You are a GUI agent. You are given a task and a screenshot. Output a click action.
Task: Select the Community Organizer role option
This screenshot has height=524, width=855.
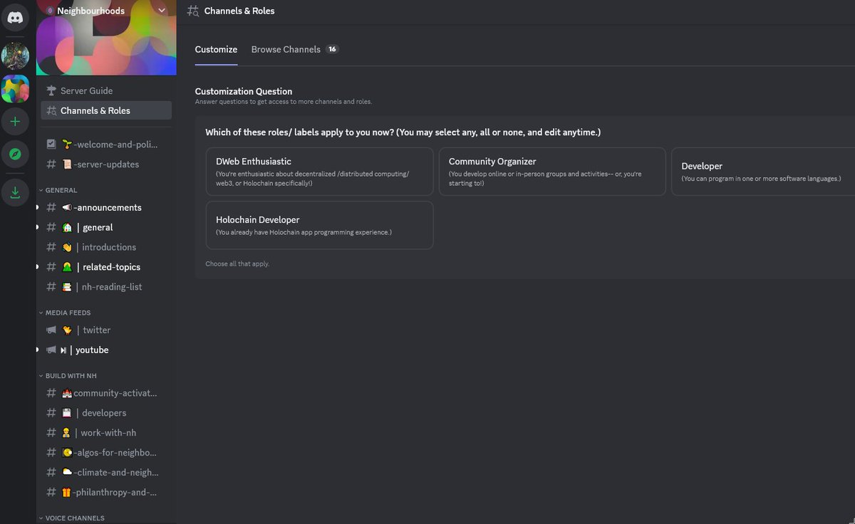tap(552, 172)
